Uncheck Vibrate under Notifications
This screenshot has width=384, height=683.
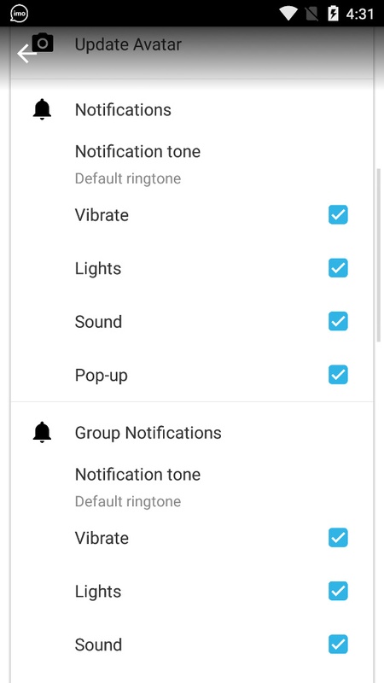[x=338, y=215]
